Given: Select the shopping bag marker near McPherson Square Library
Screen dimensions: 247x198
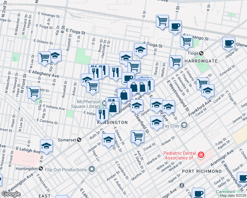Looking at the screenshot, I should point(113,108).
